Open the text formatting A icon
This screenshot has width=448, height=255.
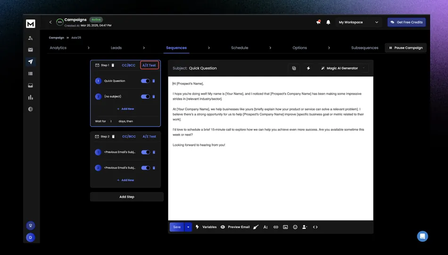pos(265,227)
